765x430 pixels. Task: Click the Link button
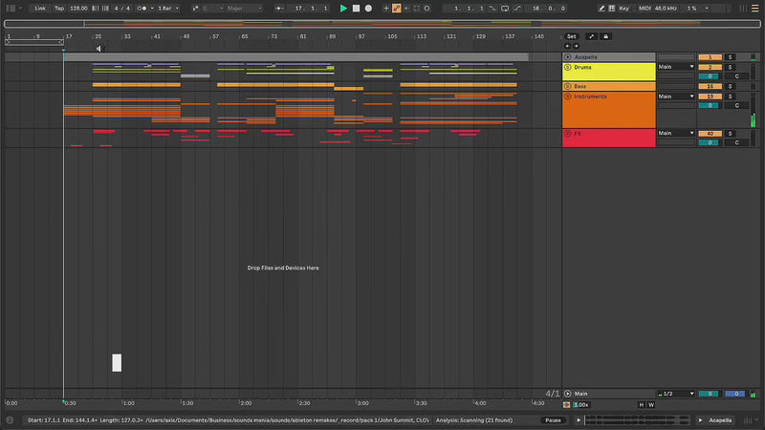pyautogui.click(x=40, y=8)
